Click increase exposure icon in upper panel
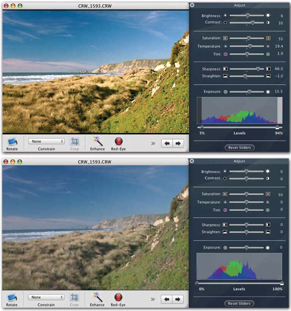The height and width of the screenshot is (311, 291). (268, 92)
